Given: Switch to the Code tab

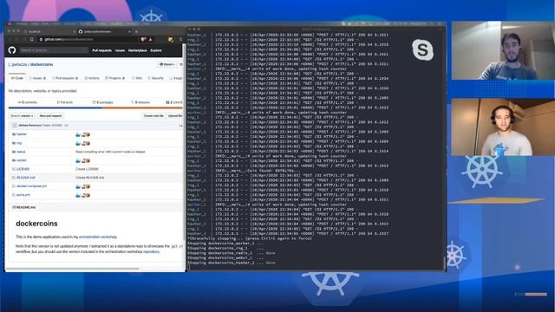Looking at the screenshot, I should (x=17, y=78).
